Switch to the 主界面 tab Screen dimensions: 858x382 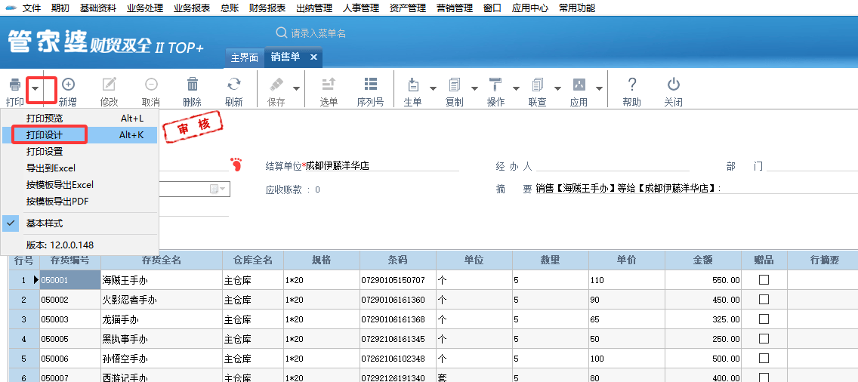tap(244, 57)
